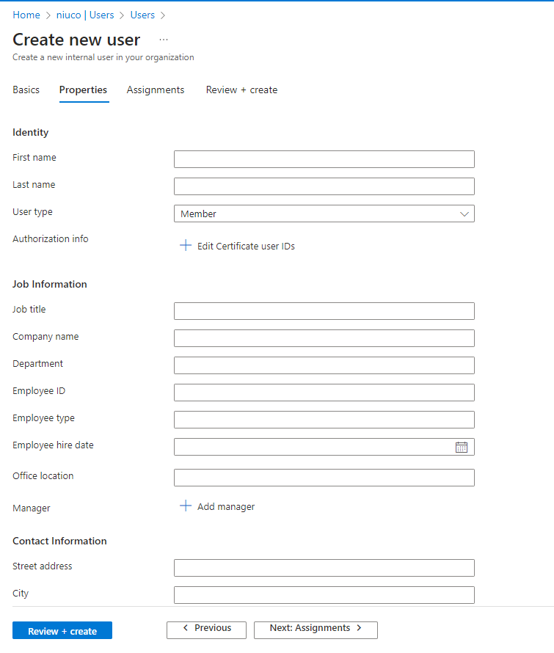Click the Identity section heading

tap(30, 132)
